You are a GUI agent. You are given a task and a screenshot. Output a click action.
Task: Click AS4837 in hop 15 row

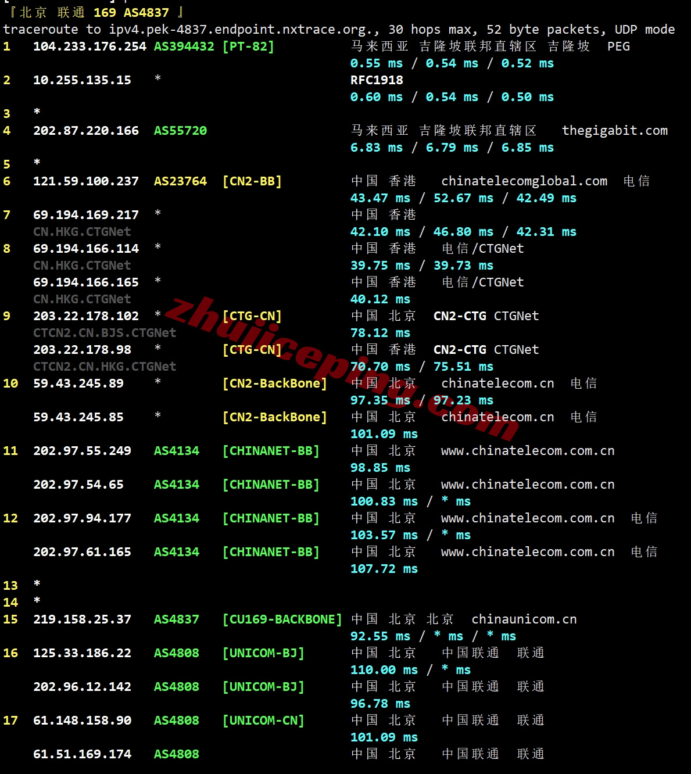tap(176, 619)
